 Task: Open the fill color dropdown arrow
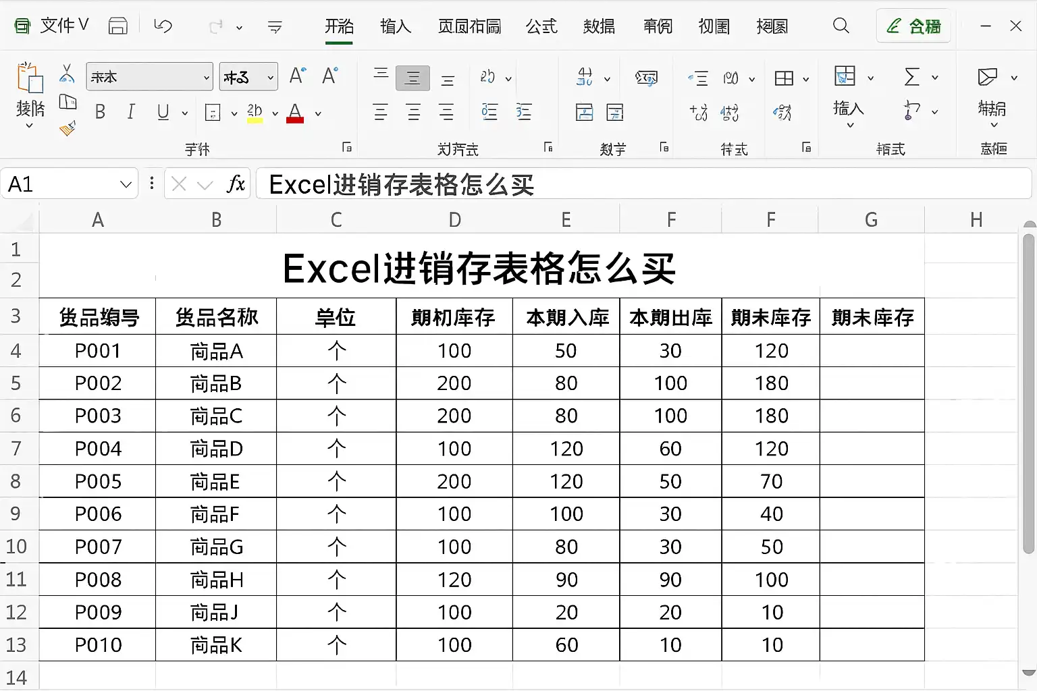pyautogui.click(x=275, y=113)
